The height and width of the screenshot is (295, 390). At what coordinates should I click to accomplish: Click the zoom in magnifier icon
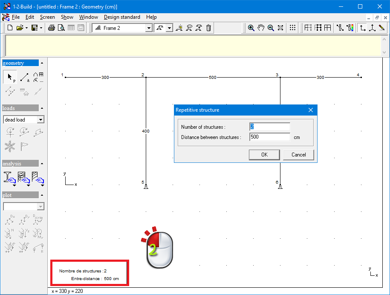pos(251,28)
